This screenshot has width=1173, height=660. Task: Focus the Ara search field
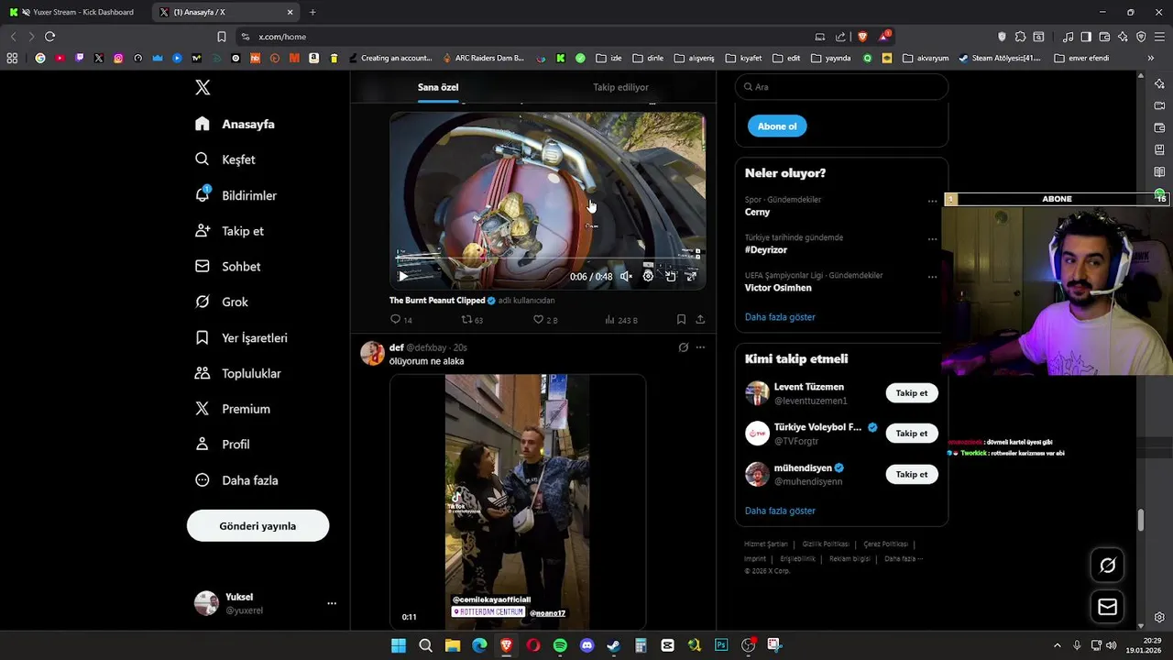click(841, 87)
